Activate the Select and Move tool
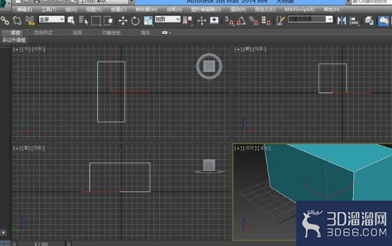 pyautogui.click(x=123, y=20)
